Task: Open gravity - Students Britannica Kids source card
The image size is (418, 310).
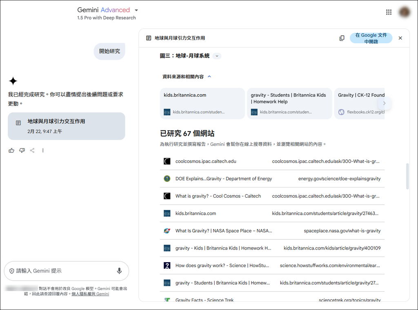Action: pos(289,103)
